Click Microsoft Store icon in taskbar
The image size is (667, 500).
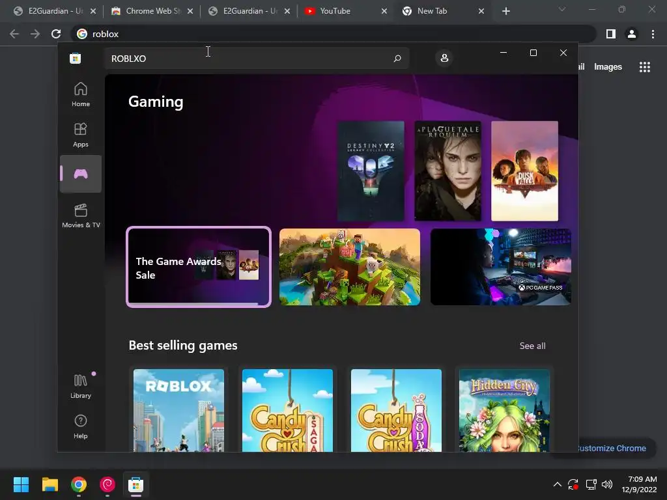pyautogui.click(x=135, y=484)
